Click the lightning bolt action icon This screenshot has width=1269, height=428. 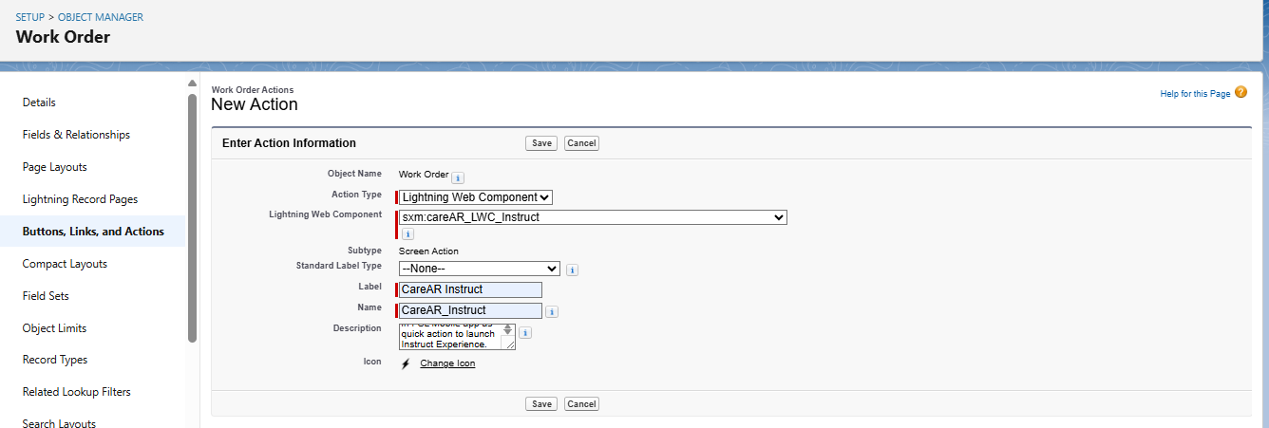pos(406,363)
